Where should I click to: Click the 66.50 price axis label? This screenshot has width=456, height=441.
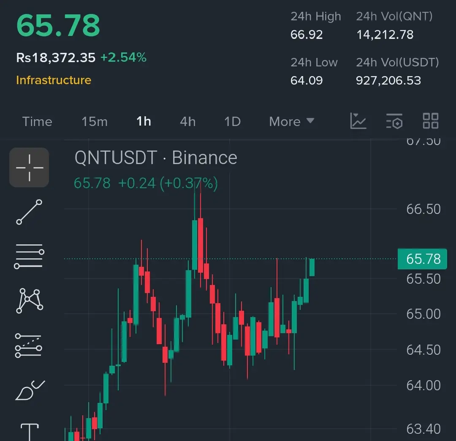(x=423, y=209)
